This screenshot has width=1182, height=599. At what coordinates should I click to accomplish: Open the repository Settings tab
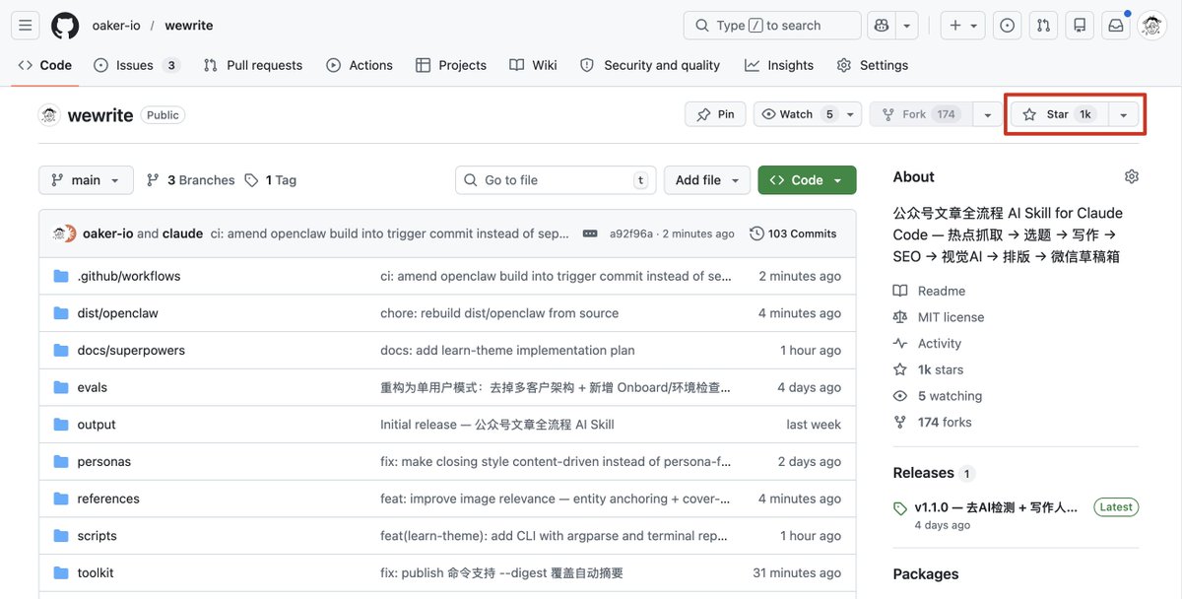tap(873, 65)
